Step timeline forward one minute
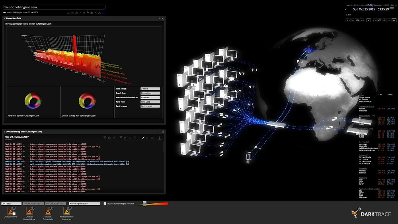Viewport: 398px width, 224px height. coord(375,20)
